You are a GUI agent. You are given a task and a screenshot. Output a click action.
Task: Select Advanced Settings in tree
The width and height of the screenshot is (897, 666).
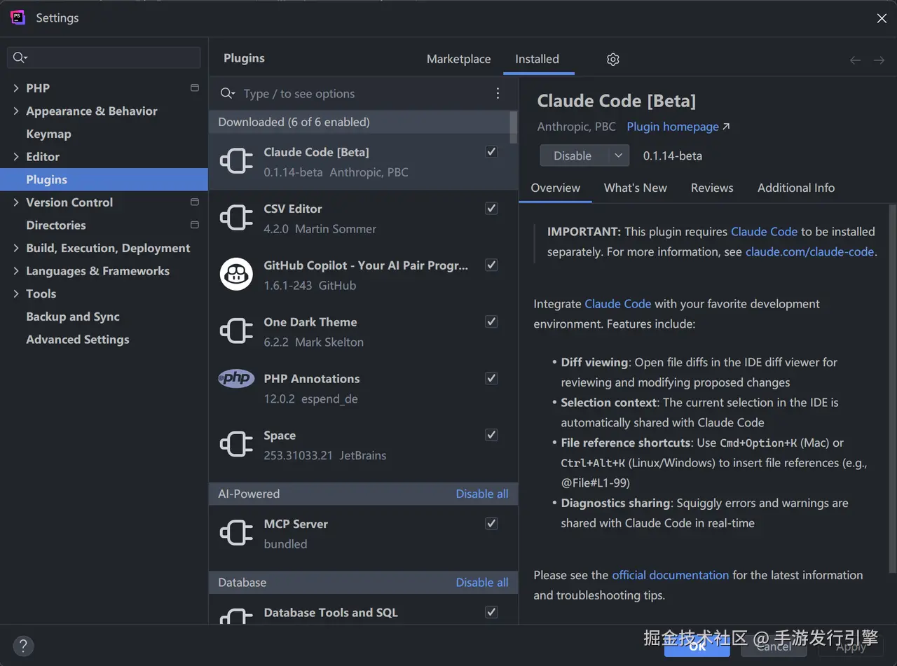[x=78, y=339]
